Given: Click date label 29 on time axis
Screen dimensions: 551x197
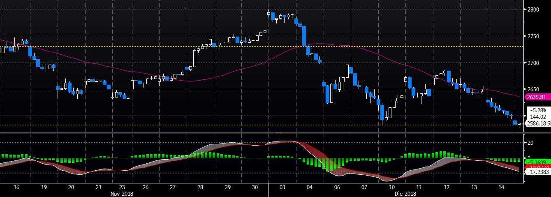Looking at the screenshot, I should [x=227, y=187].
